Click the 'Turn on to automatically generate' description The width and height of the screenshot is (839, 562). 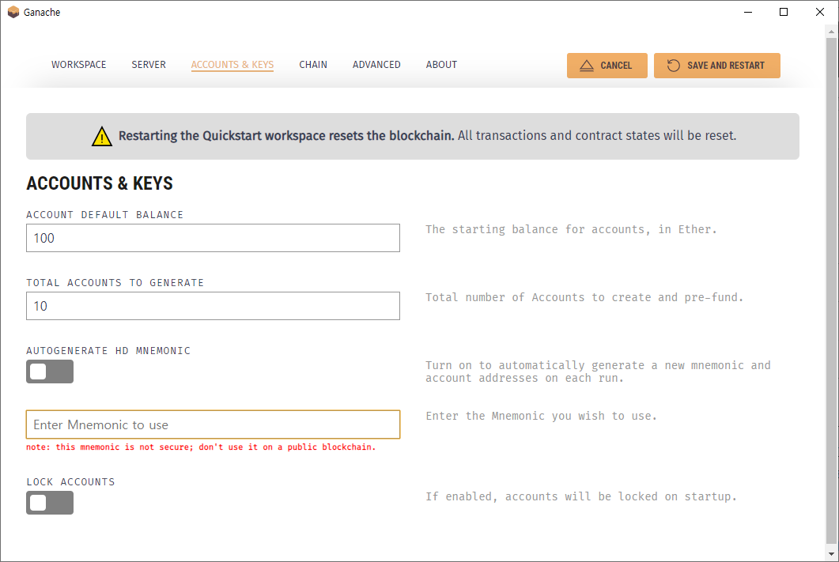[599, 372]
